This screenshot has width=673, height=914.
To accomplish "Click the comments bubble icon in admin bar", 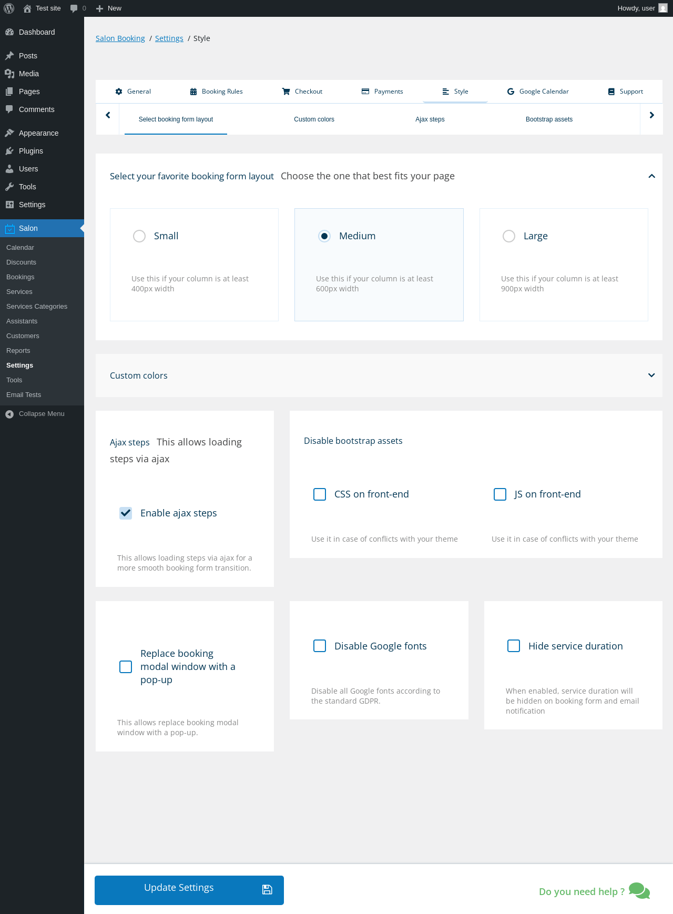I will (x=74, y=8).
